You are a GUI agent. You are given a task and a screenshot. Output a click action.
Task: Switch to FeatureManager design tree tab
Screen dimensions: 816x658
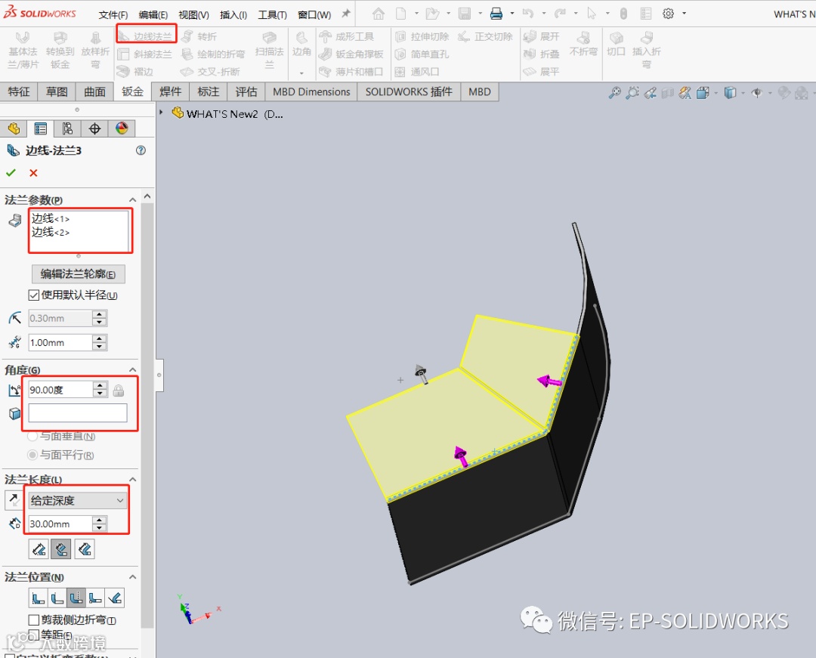(x=14, y=128)
